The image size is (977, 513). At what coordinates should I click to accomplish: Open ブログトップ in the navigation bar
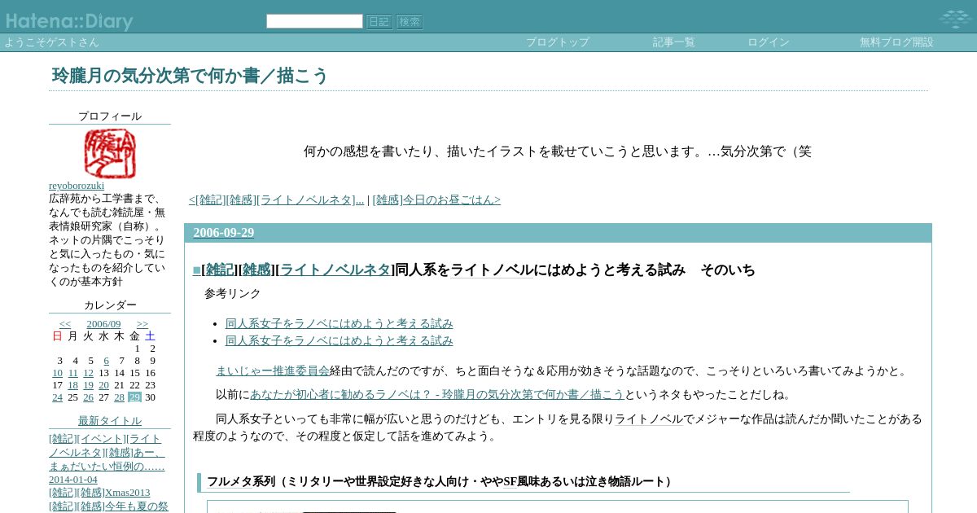click(x=558, y=42)
